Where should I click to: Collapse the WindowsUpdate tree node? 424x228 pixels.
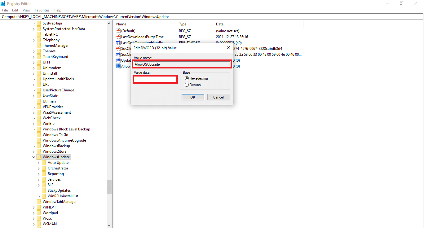point(34,157)
